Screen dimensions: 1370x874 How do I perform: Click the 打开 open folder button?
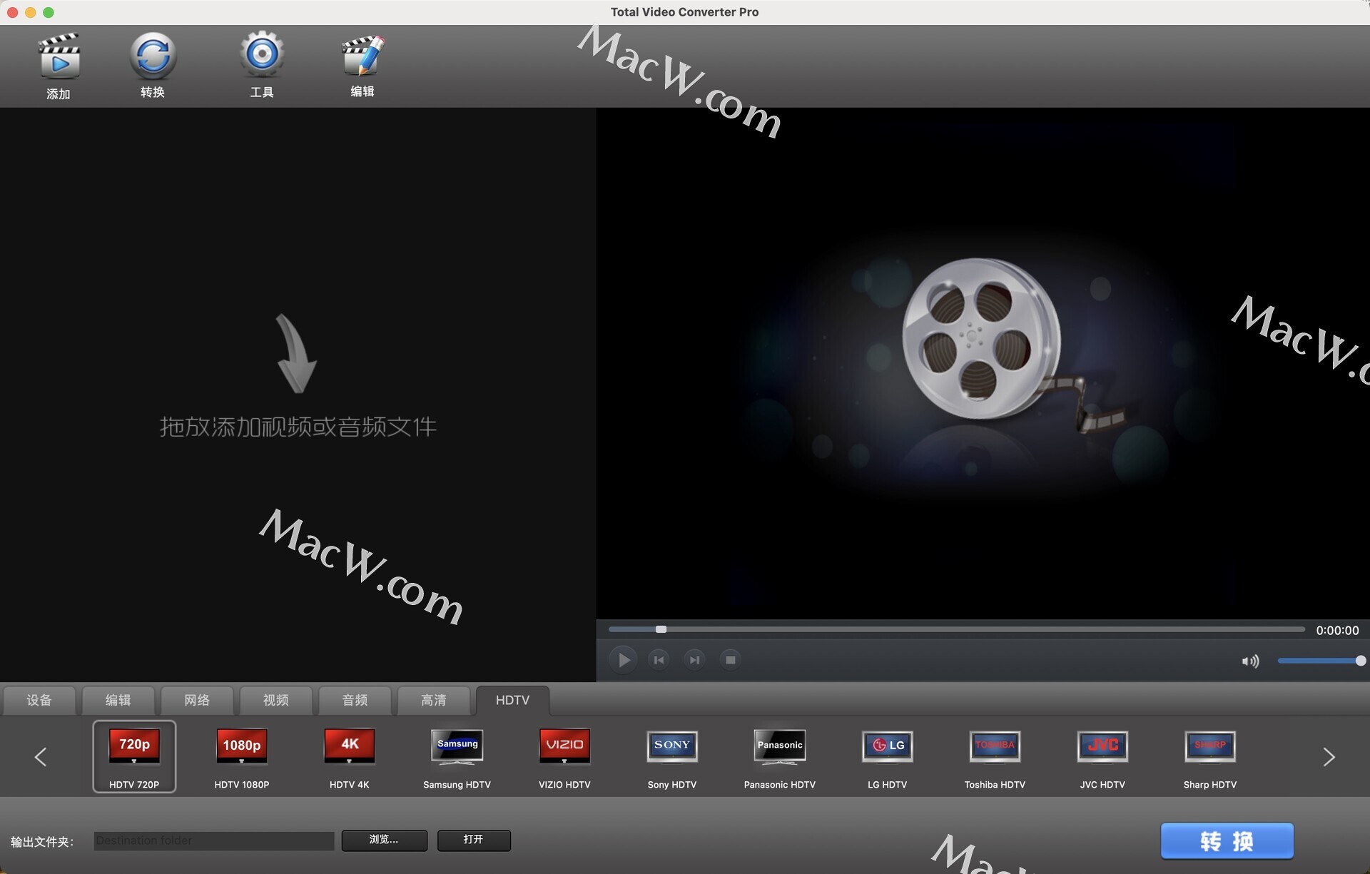[474, 840]
